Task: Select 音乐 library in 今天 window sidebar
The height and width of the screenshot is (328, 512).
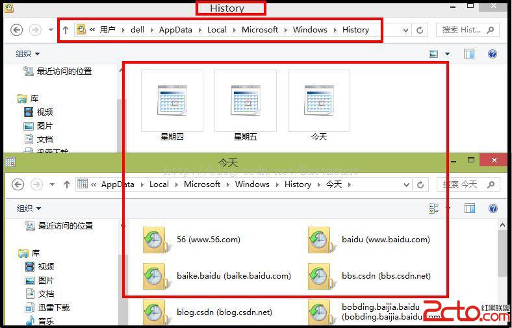Action: [x=40, y=321]
